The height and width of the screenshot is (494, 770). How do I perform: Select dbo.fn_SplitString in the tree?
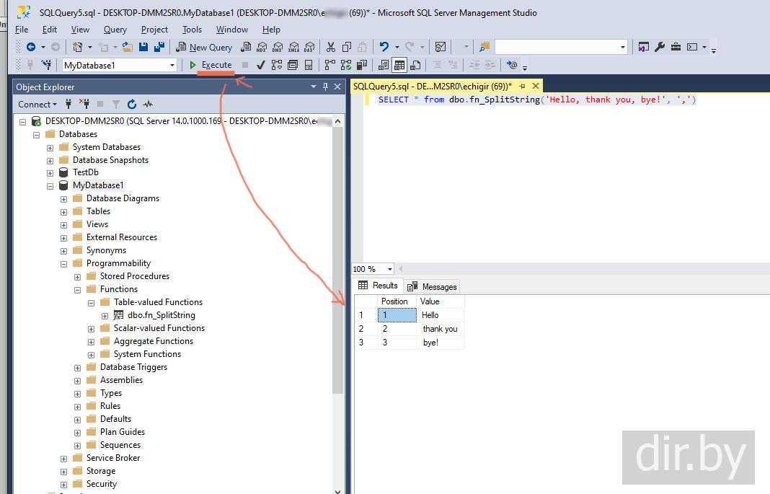click(161, 315)
